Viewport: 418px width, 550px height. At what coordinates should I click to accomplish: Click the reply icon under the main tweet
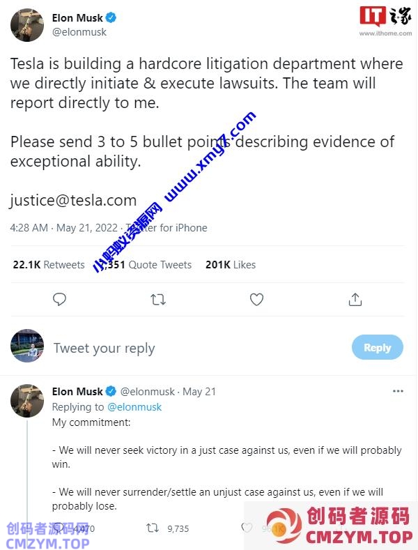pos(60,299)
